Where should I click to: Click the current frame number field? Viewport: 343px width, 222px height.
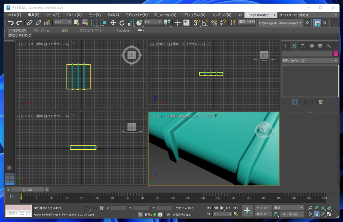220,214
